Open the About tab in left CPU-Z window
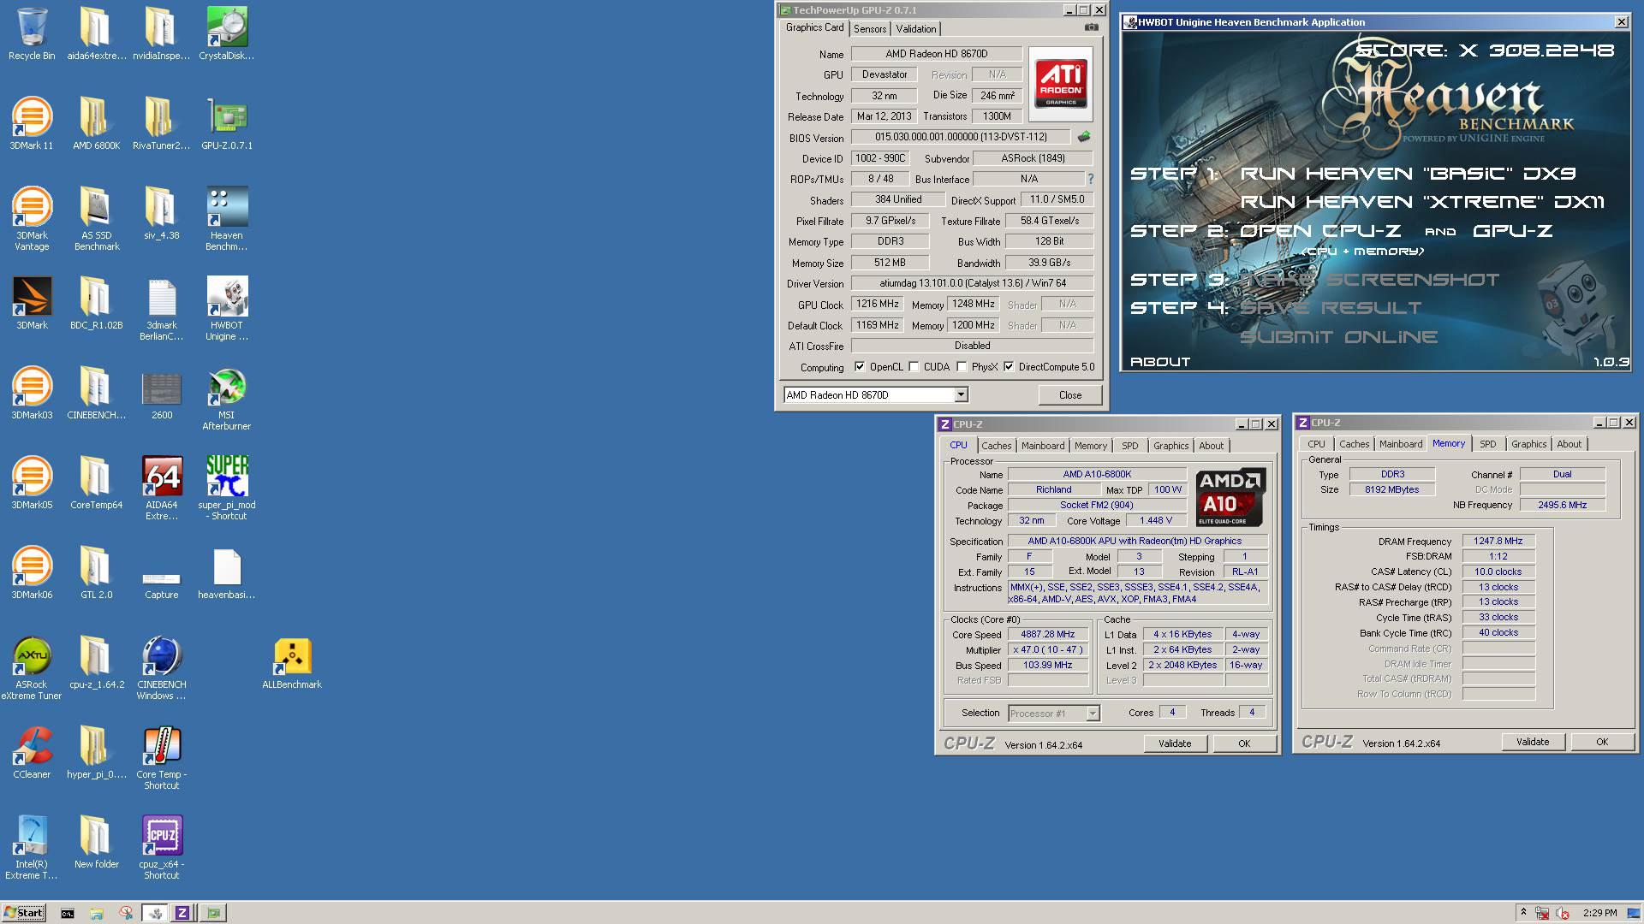1644x924 pixels. pyautogui.click(x=1211, y=446)
